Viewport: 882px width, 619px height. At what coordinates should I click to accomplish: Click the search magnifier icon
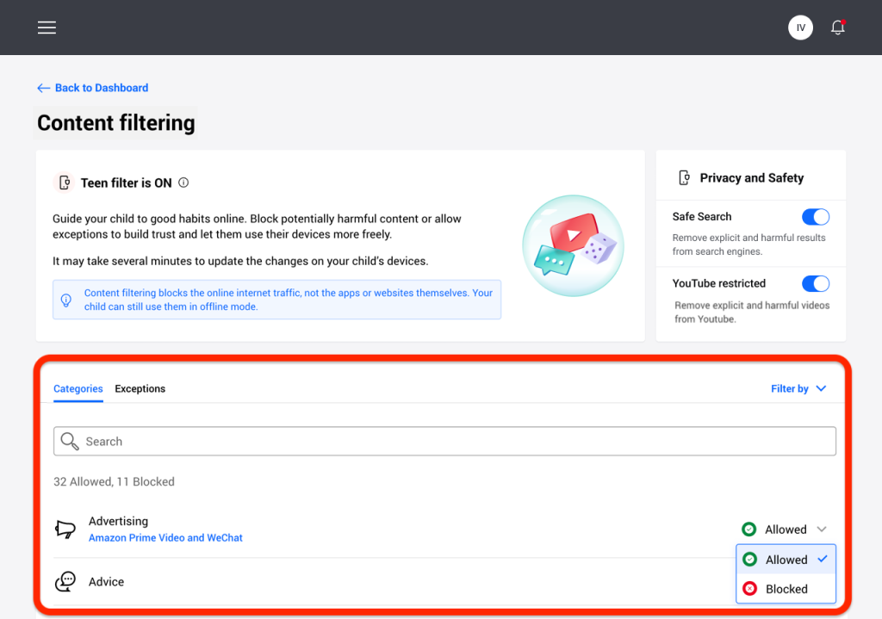click(x=70, y=442)
